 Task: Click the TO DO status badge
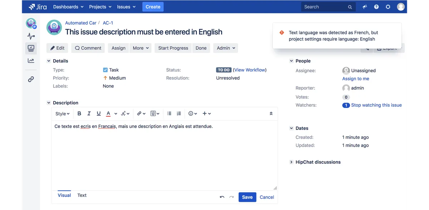[224, 70]
